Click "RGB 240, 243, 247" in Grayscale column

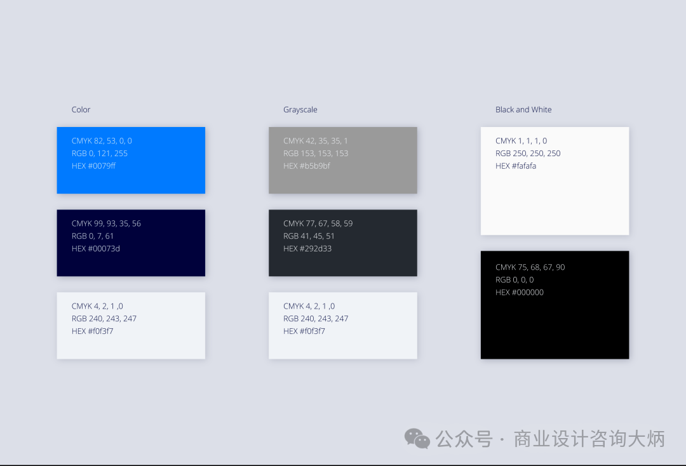coord(316,319)
